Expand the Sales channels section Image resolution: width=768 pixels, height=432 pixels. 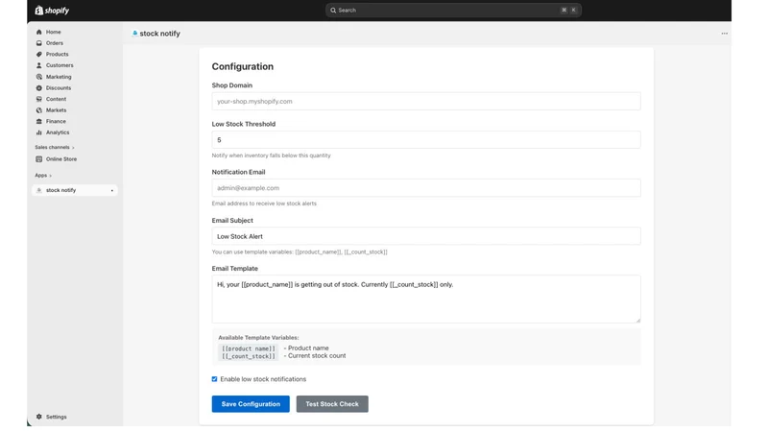click(x=55, y=148)
